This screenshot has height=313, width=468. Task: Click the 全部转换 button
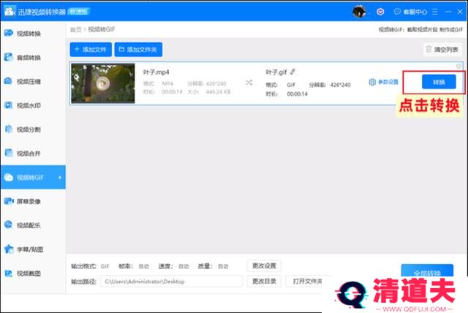427,271
